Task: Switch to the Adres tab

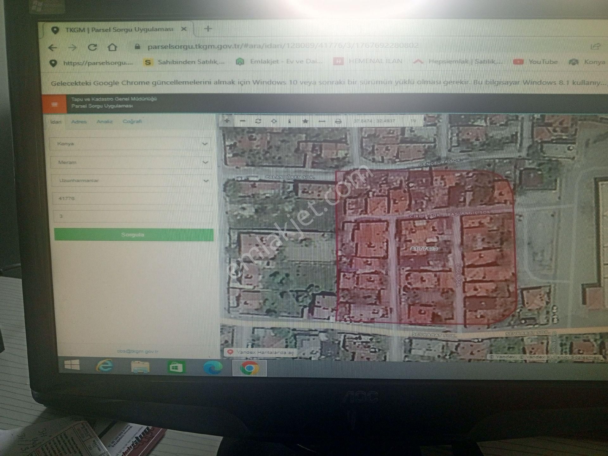Action: [x=79, y=122]
